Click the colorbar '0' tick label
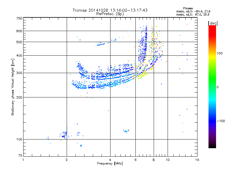The image size is (232, 174). coord(217,87)
